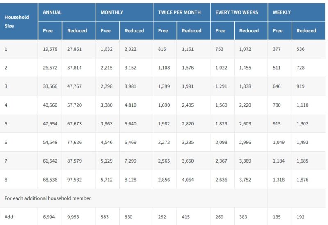
Task: Click the EVERY TWO WEEKS header
Action: coord(237,12)
